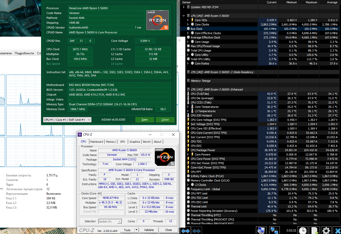Expand the Core Clocks sensor row

(x=188, y=24)
